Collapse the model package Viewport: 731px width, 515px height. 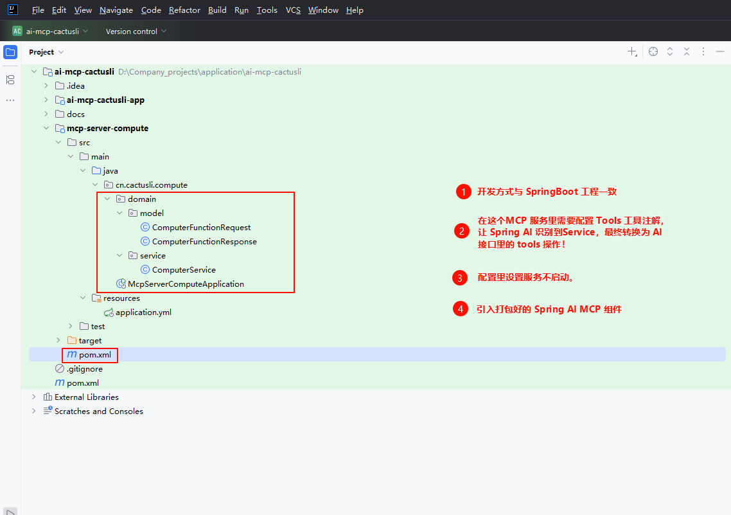[x=119, y=213]
